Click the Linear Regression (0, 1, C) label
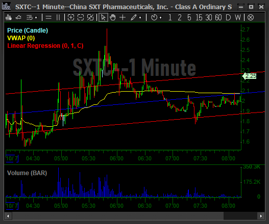The image size is (269, 224). click(x=45, y=46)
